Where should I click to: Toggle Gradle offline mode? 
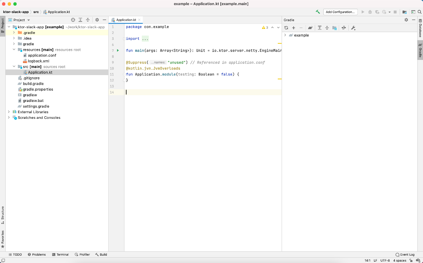(344, 28)
